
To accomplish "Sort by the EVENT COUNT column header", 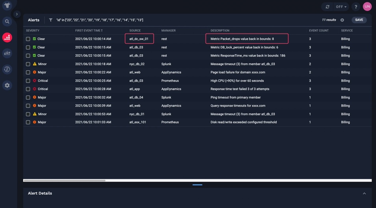I will click(319, 31).
